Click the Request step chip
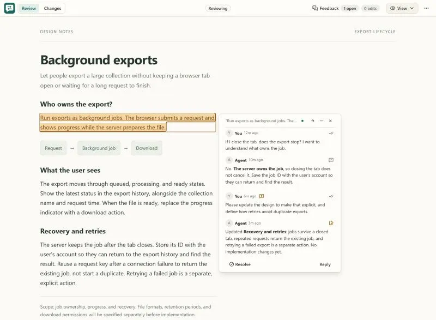 tap(53, 148)
